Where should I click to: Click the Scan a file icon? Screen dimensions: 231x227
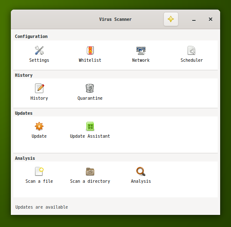pos(39,171)
